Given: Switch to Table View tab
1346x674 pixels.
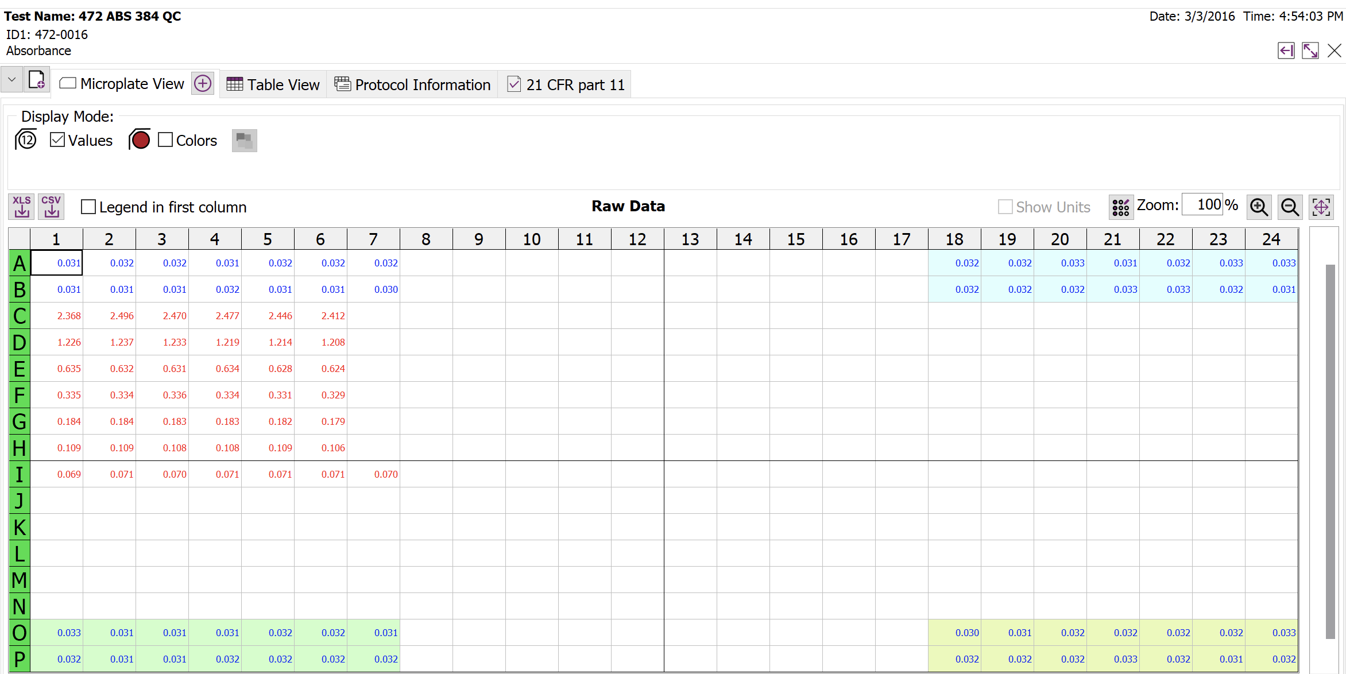Looking at the screenshot, I should 273,84.
